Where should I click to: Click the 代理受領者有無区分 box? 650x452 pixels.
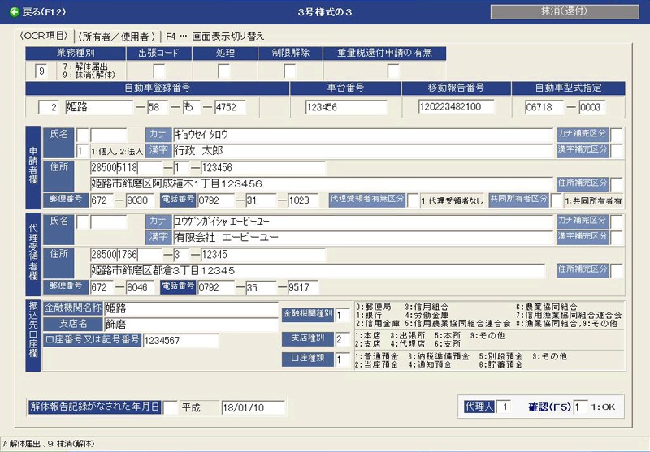click(413, 200)
